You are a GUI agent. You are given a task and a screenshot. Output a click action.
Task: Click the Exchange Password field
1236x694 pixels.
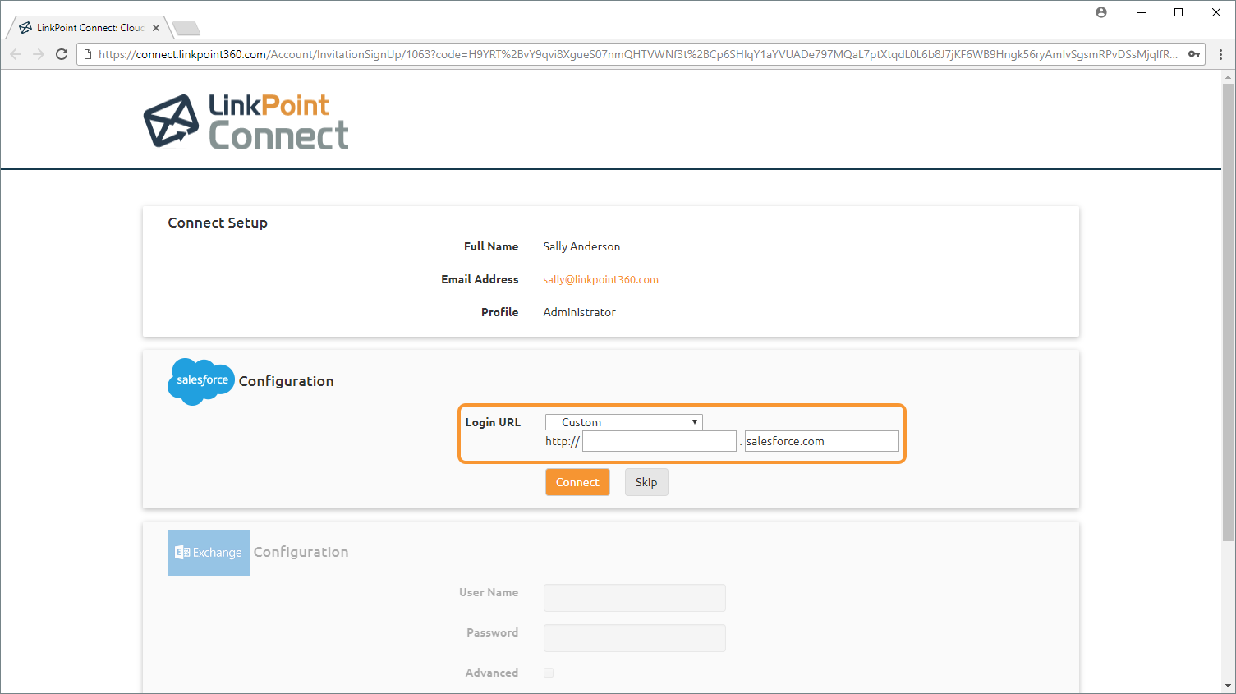[635, 638]
